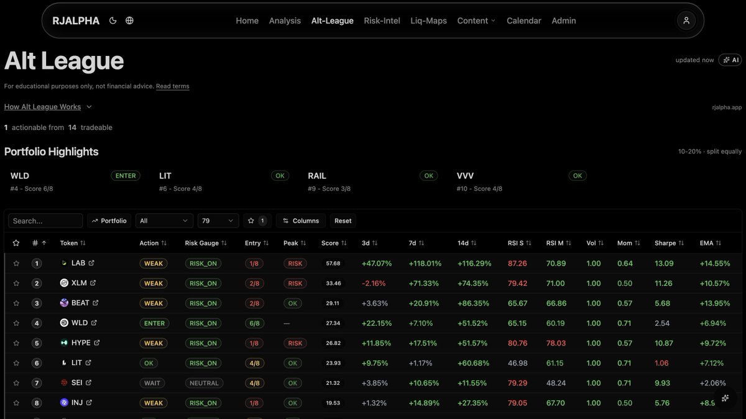Screen dimensions: 746x419
Task: Star the WLD row
Action: pos(16,323)
